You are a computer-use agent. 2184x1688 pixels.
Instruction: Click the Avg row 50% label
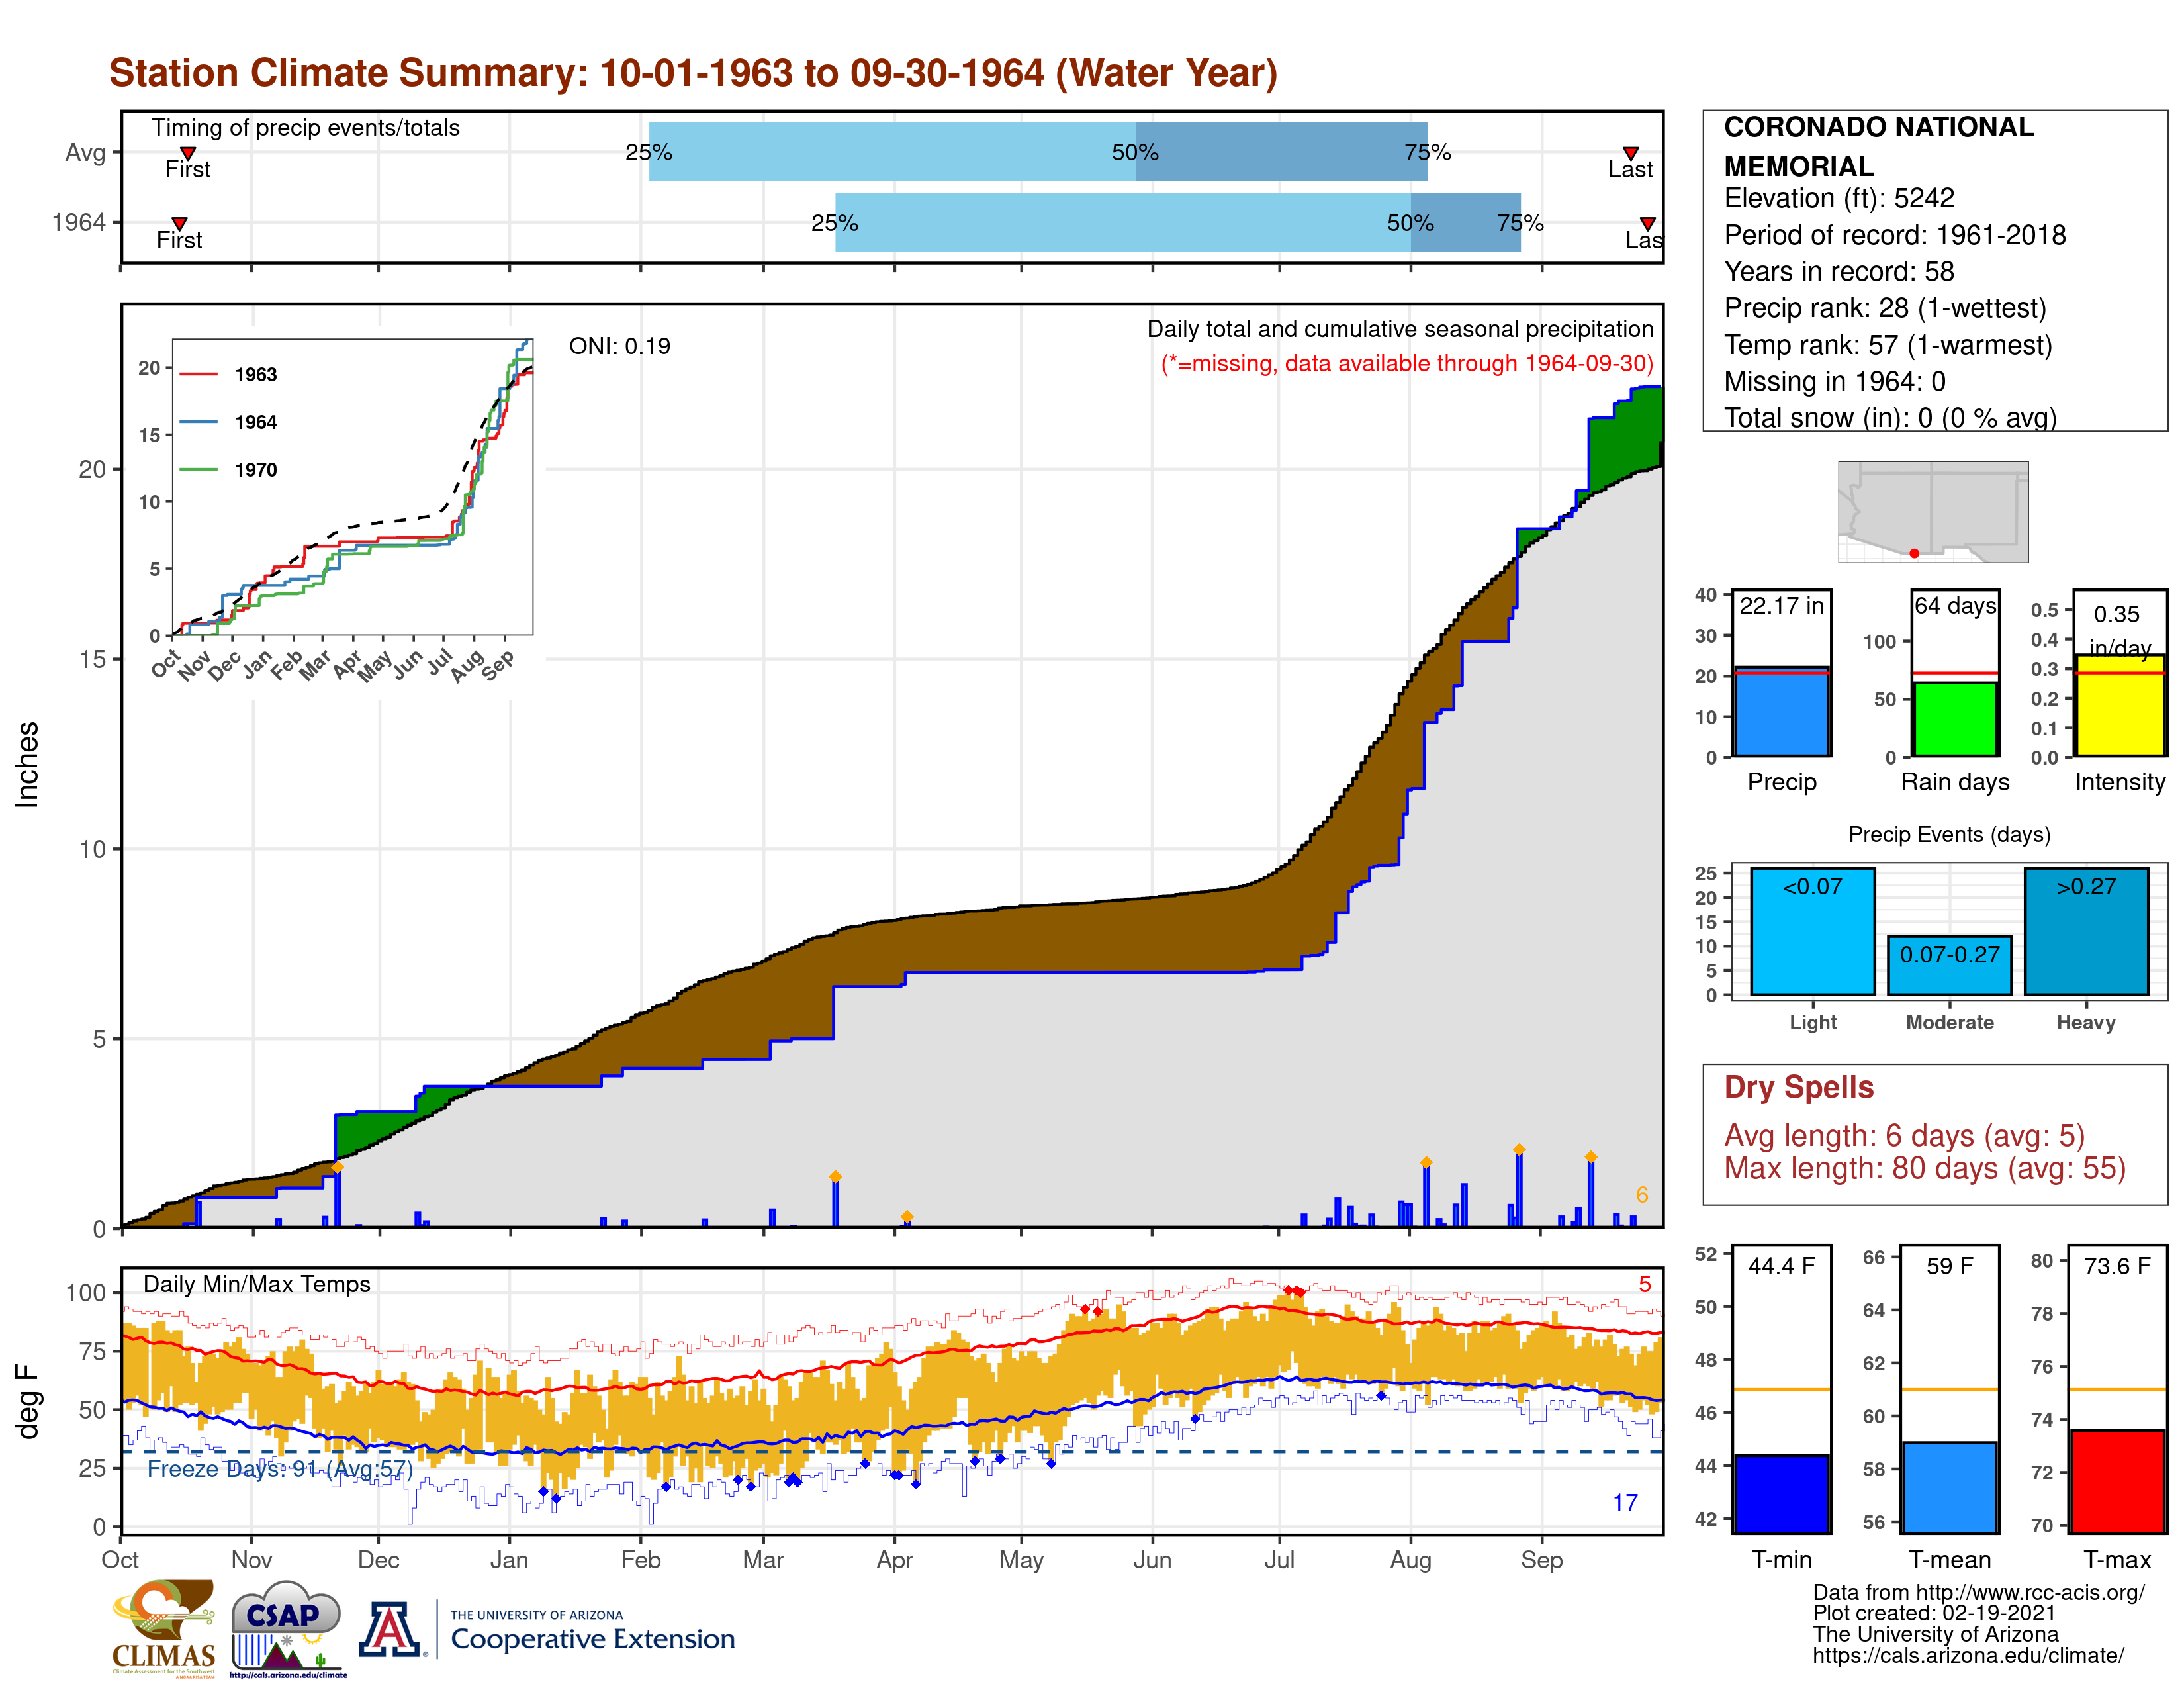point(1135,152)
